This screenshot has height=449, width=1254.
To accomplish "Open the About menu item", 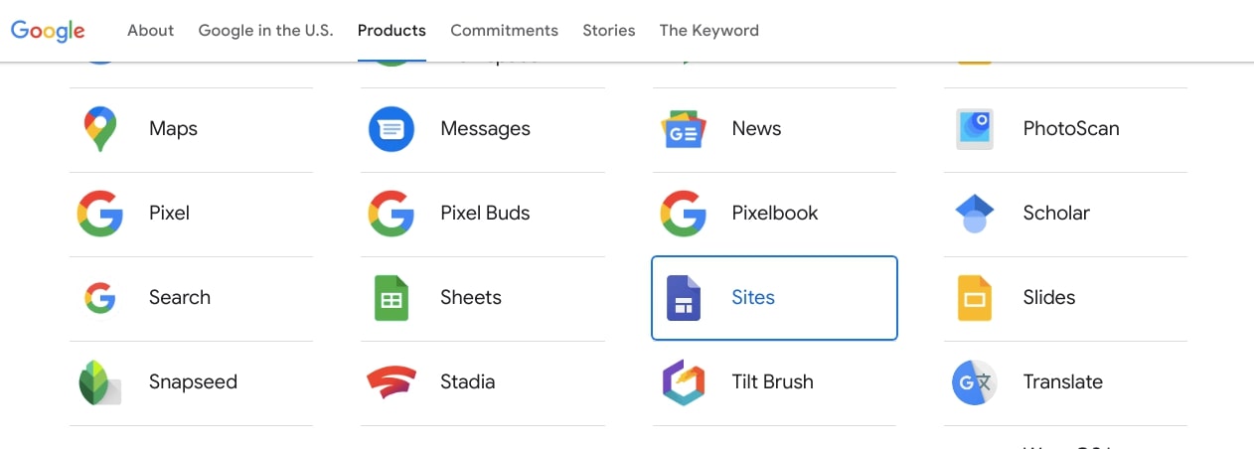I will coord(150,31).
